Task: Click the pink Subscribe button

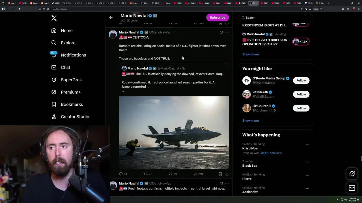Action: tap(217, 17)
